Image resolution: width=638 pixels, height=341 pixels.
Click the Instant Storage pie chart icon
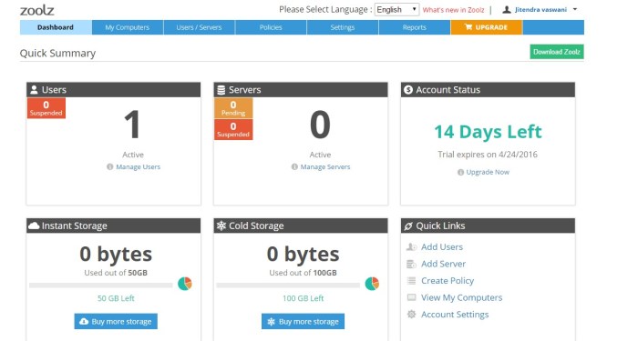(x=185, y=284)
